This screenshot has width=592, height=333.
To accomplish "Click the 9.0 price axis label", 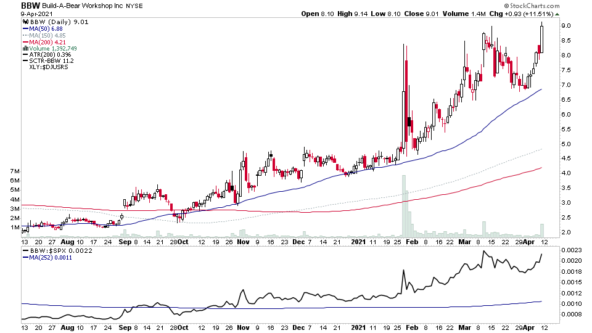I will (565, 26).
